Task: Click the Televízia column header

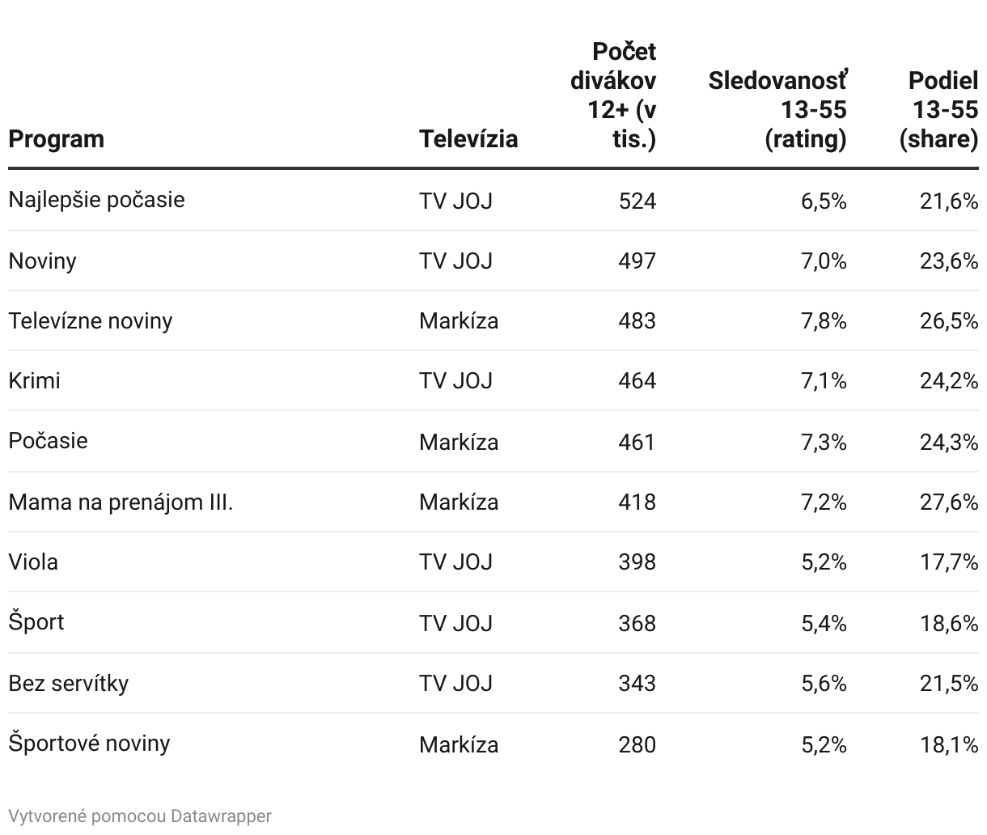Action: 468,139
